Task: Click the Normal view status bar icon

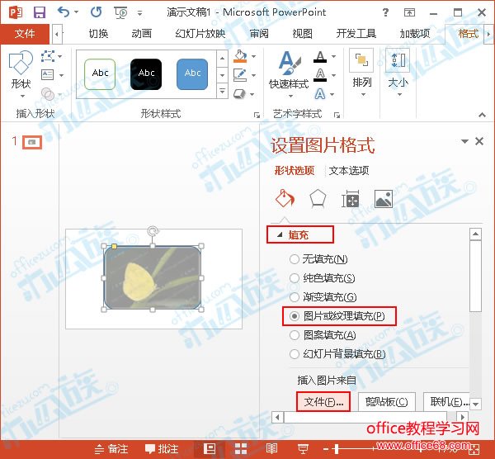Action: (x=210, y=449)
